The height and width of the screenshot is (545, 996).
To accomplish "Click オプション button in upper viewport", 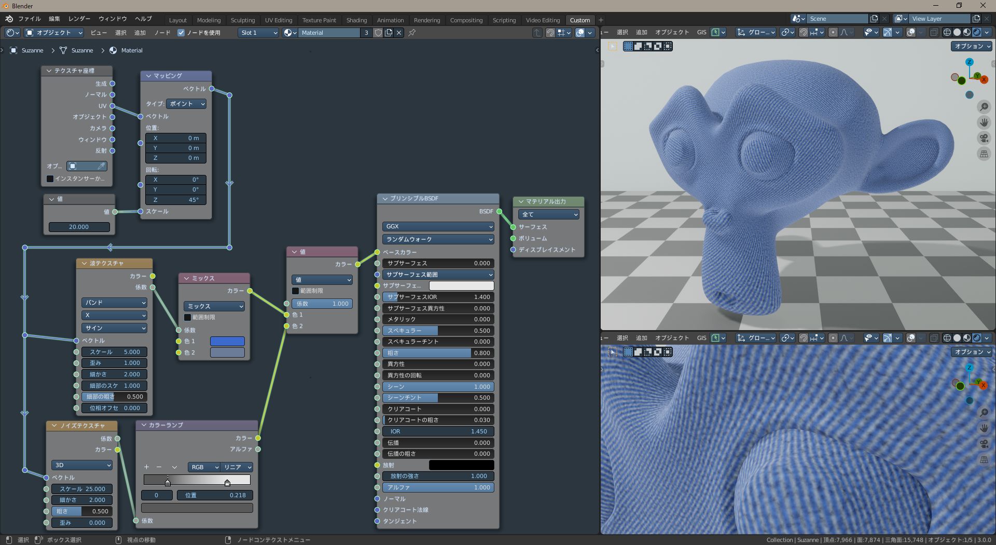I will [x=972, y=46].
